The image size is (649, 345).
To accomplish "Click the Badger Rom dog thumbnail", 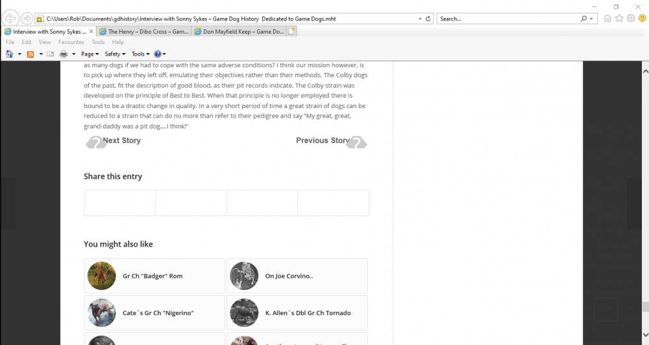I will [102, 276].
